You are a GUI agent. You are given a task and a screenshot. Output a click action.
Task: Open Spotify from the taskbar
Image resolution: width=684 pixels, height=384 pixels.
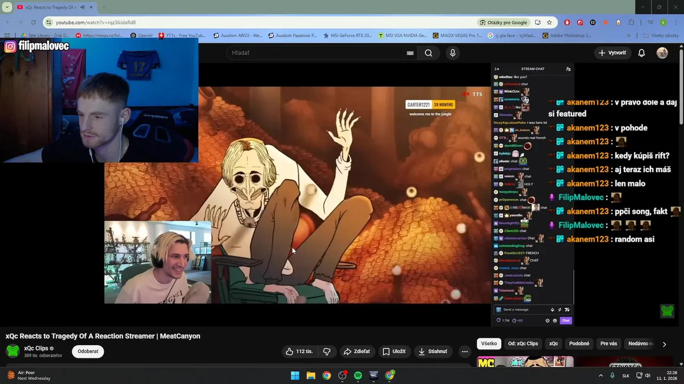(358, 375)
